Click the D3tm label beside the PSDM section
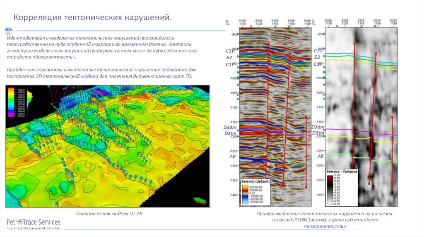 [x=230, y=133]
